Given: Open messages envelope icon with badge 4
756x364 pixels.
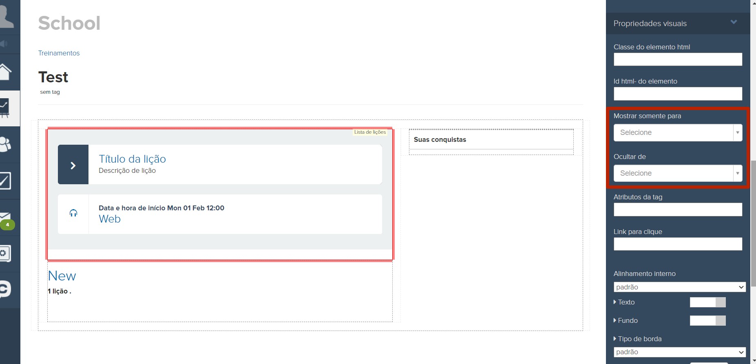Looking at the screenshot, I should 6,218.
